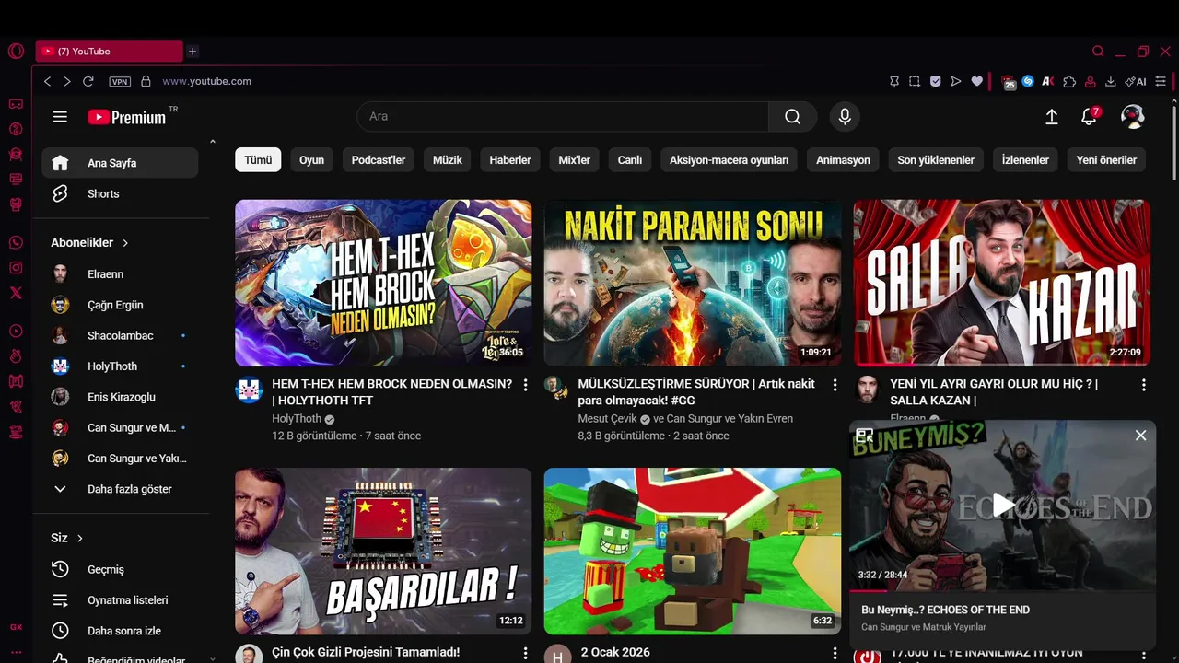Open options for HEM T-HEX HEM BROCK video
This screenshot has height=663, width=1179.
click(x=526, y=385)
